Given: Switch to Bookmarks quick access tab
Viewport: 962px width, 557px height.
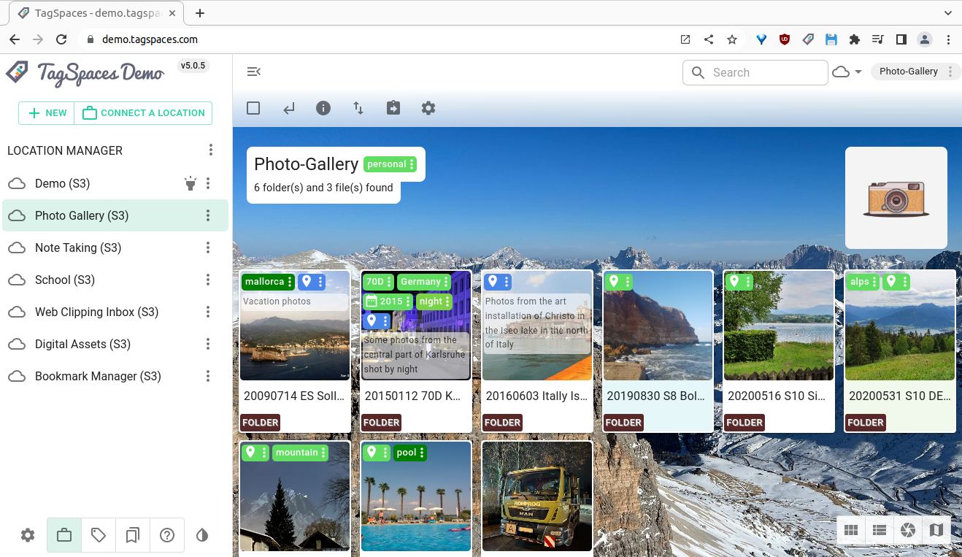Looking at the screenshot, I should tap(132, 535).
